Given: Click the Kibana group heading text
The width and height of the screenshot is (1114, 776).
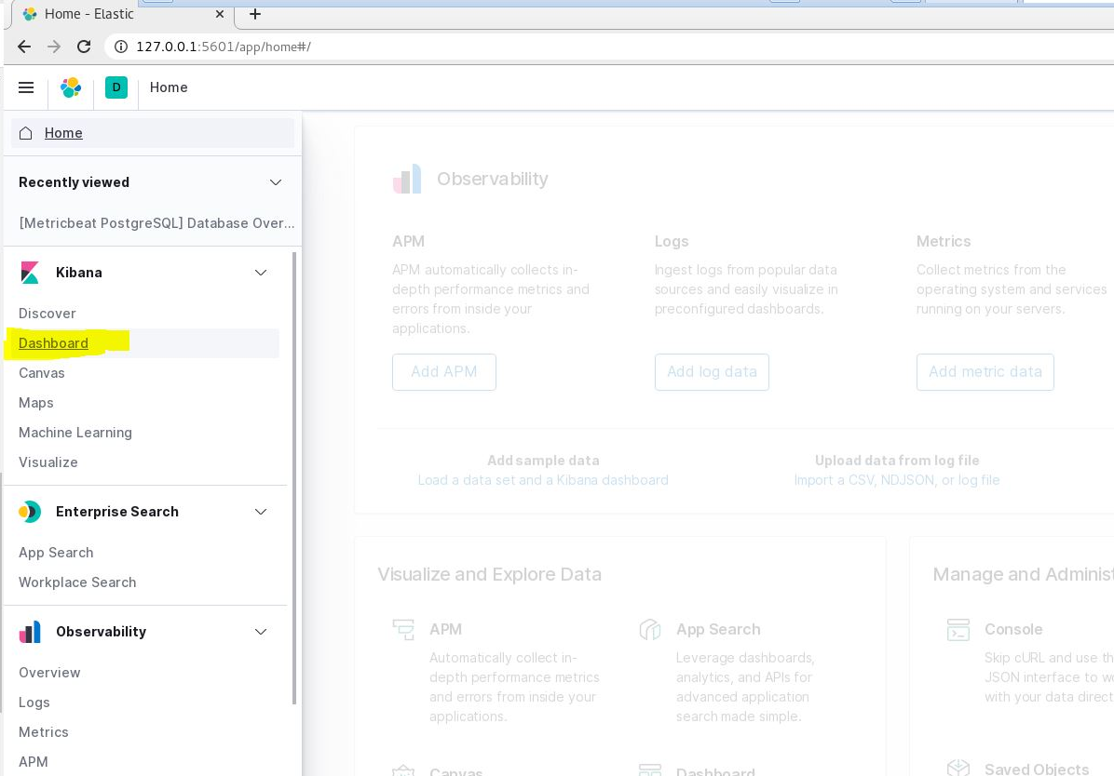Looking at the screenshot, I should 79,273.
